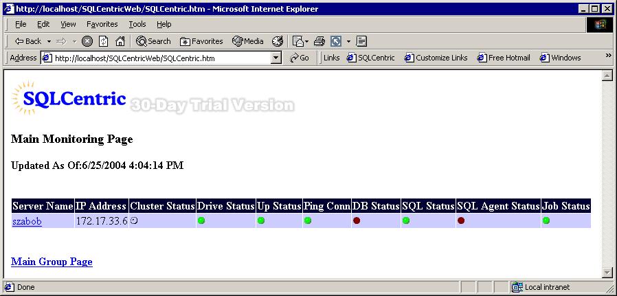
Task: Click the Server Name column header
Action: 43,206
